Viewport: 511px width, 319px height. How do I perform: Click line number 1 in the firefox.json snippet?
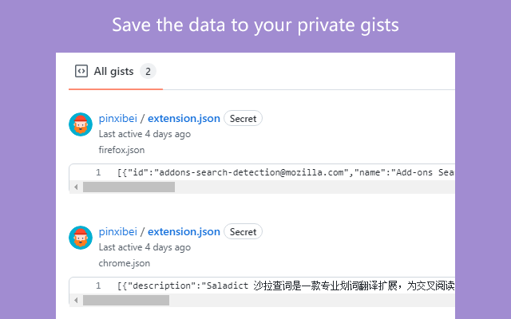pos(98,172)
